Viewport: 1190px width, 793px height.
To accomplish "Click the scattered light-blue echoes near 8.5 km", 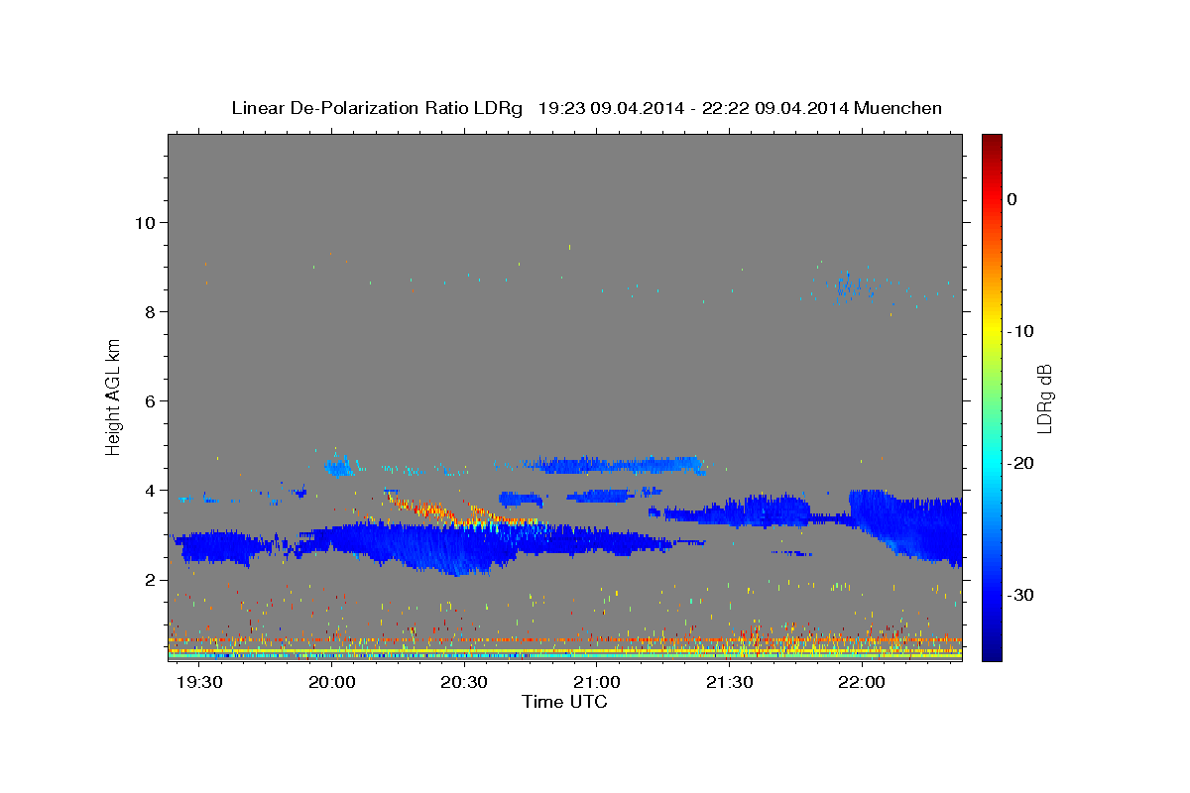I will pos(851,286).
